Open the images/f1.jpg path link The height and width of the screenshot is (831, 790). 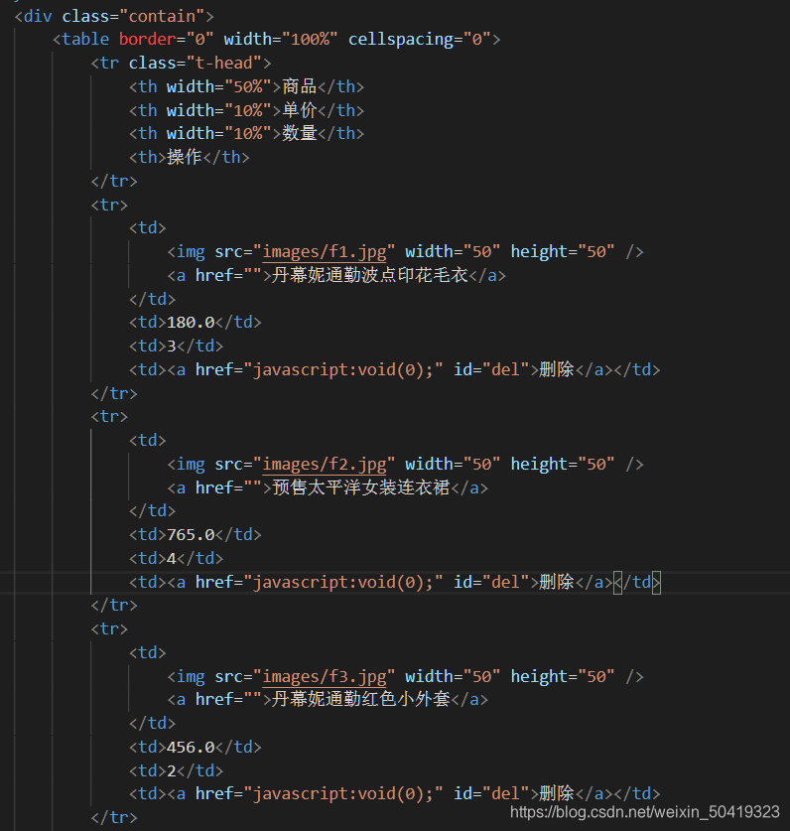pyautogui.click(x=325, y=251)
